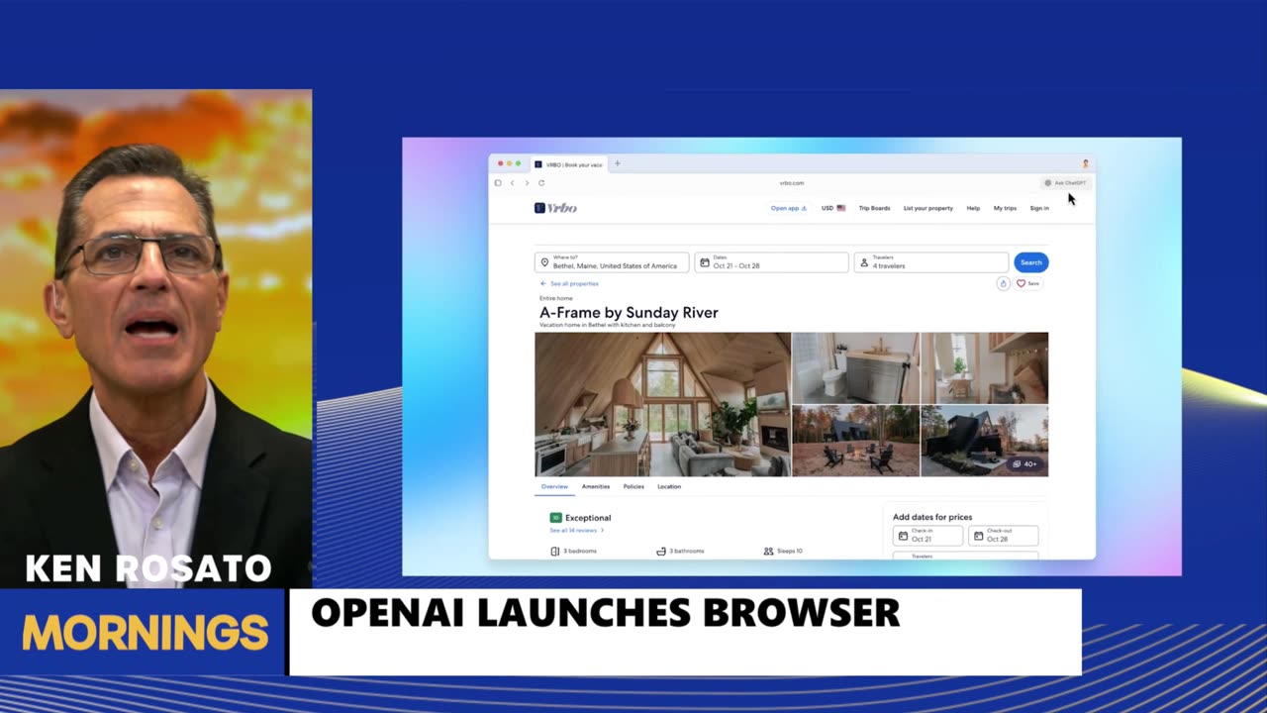Select the Overview tab
The width and height of the screenshot is (1267, 713).
(x=554, y=487)
